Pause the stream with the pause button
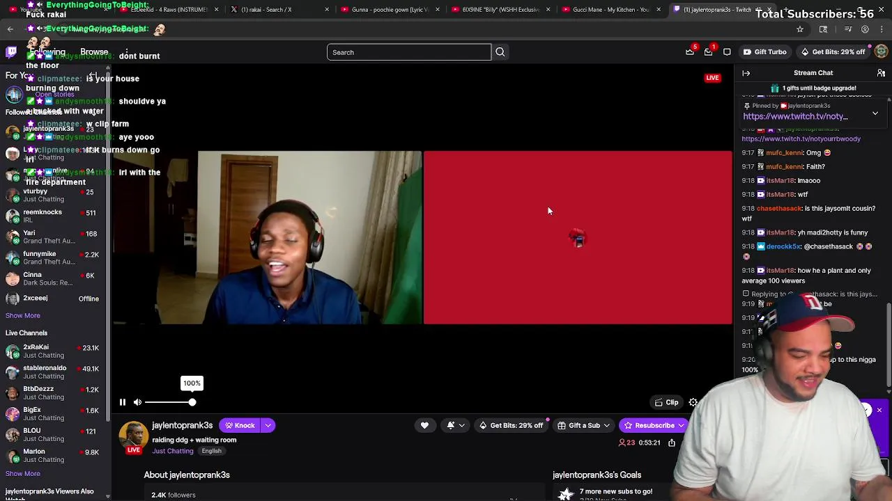 tap(122, 402)
